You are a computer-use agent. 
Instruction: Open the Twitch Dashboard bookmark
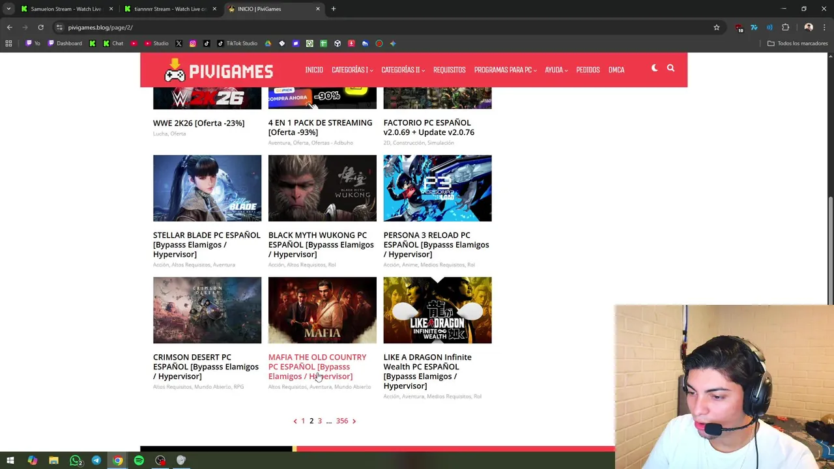65,44
